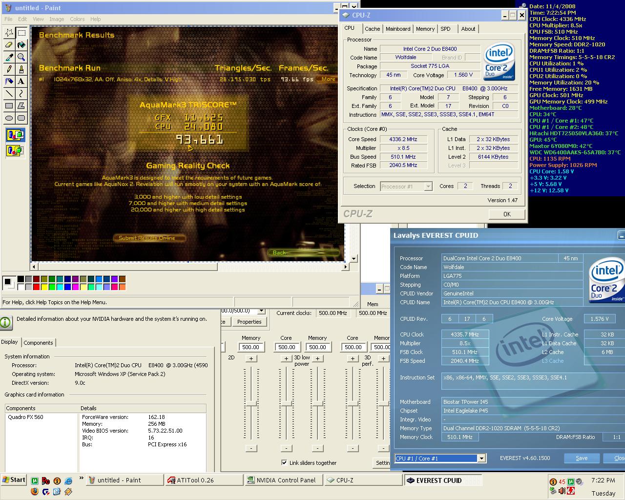Click the volume speaker tray icon
This screenshot has height=500, width=625.
coord(580,481)
